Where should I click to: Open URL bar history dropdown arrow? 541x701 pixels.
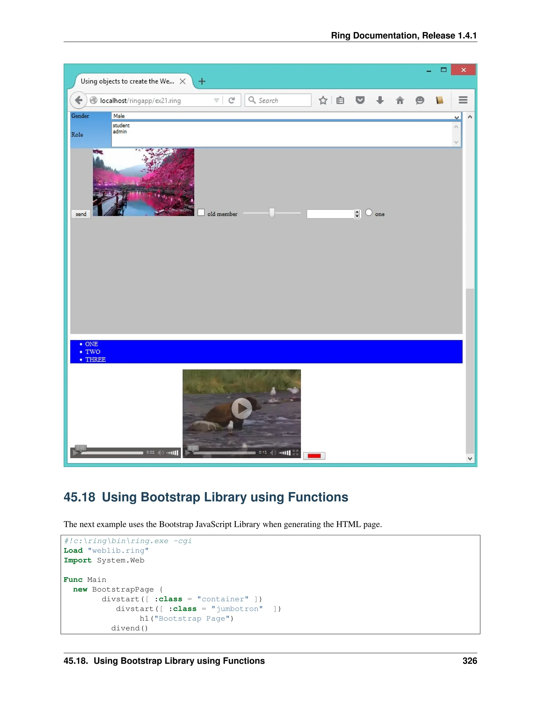[217, 101]
